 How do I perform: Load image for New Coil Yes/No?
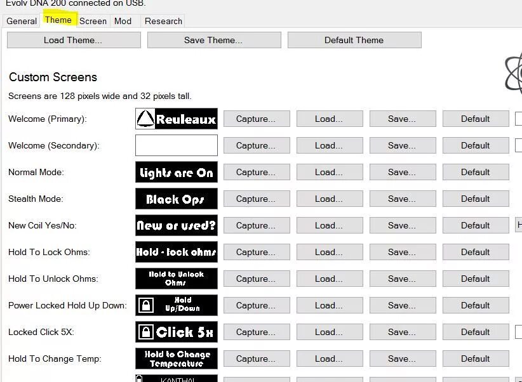tap(330, 225)
